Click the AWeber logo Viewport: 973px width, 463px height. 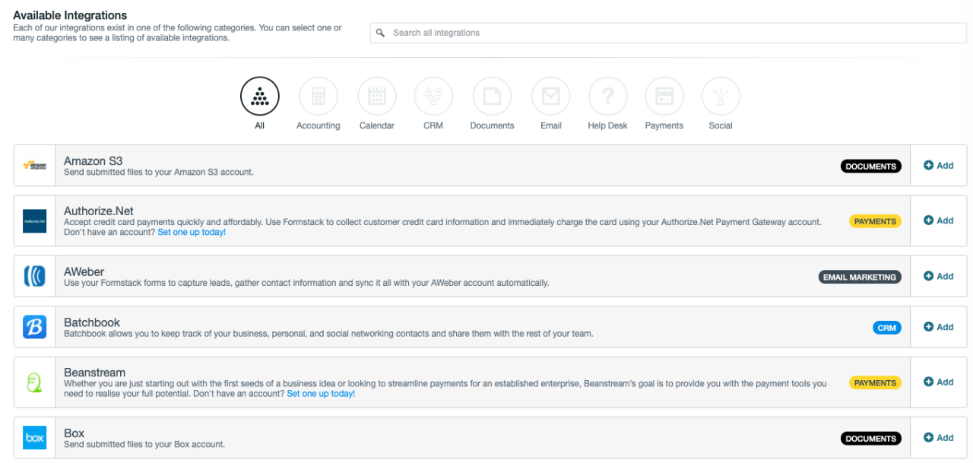pyautogui.click(x=35, y=277)
